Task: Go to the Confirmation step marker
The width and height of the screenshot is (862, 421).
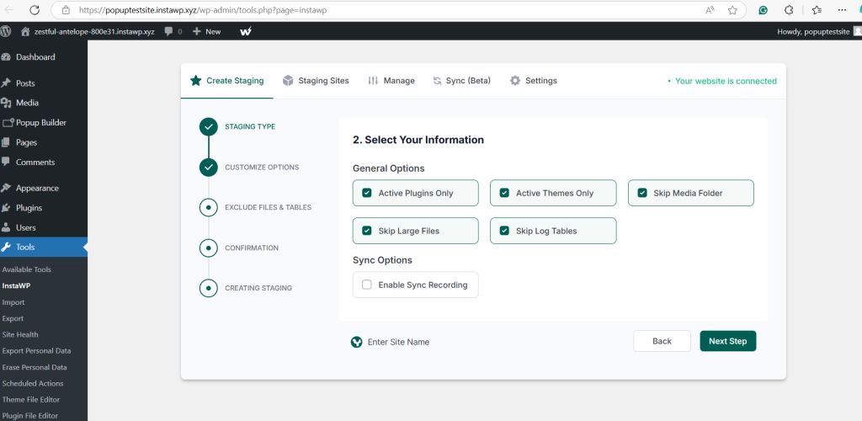Action: [209, 248]
